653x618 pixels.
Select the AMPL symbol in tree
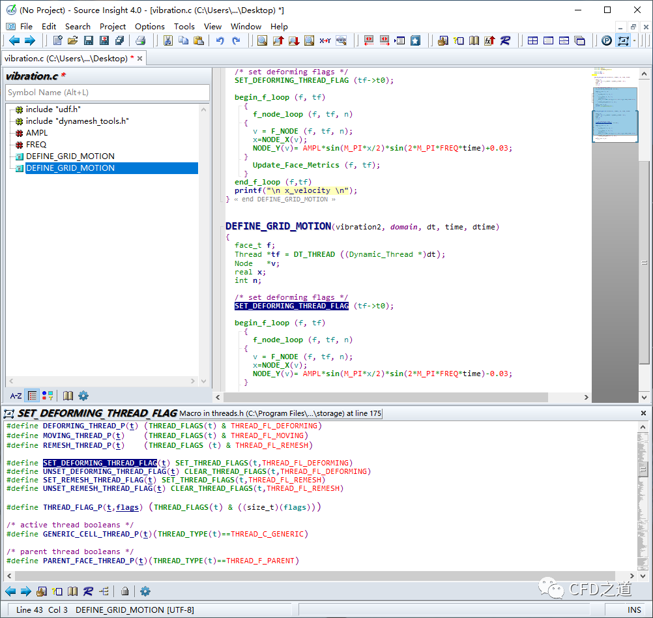(x=36, y=133)
